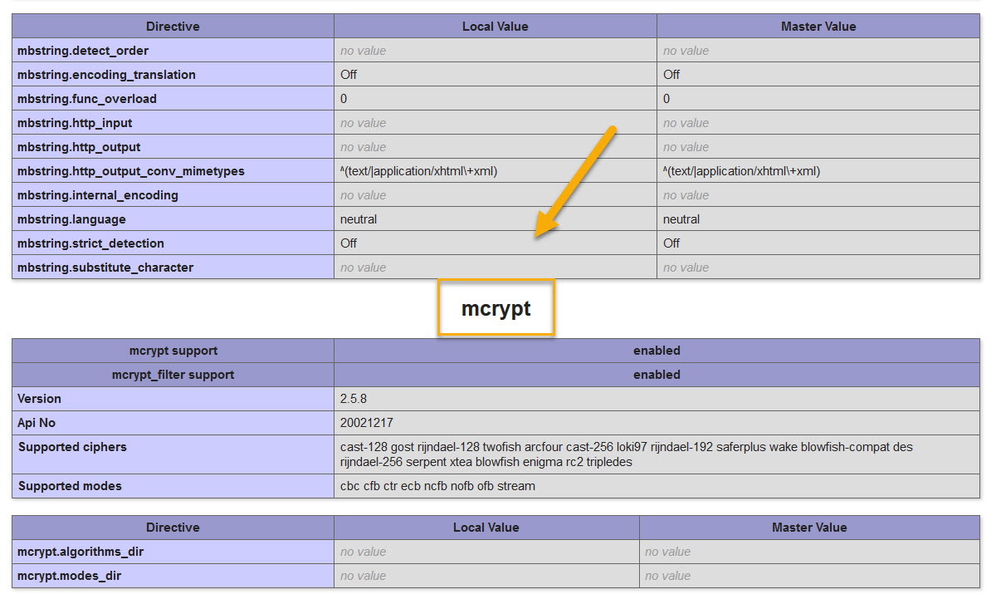Click master mimetypes regex of mbstring.http_output_conv_mimetypes
Viewport: 996px width, 599px height.
(741, 171)
